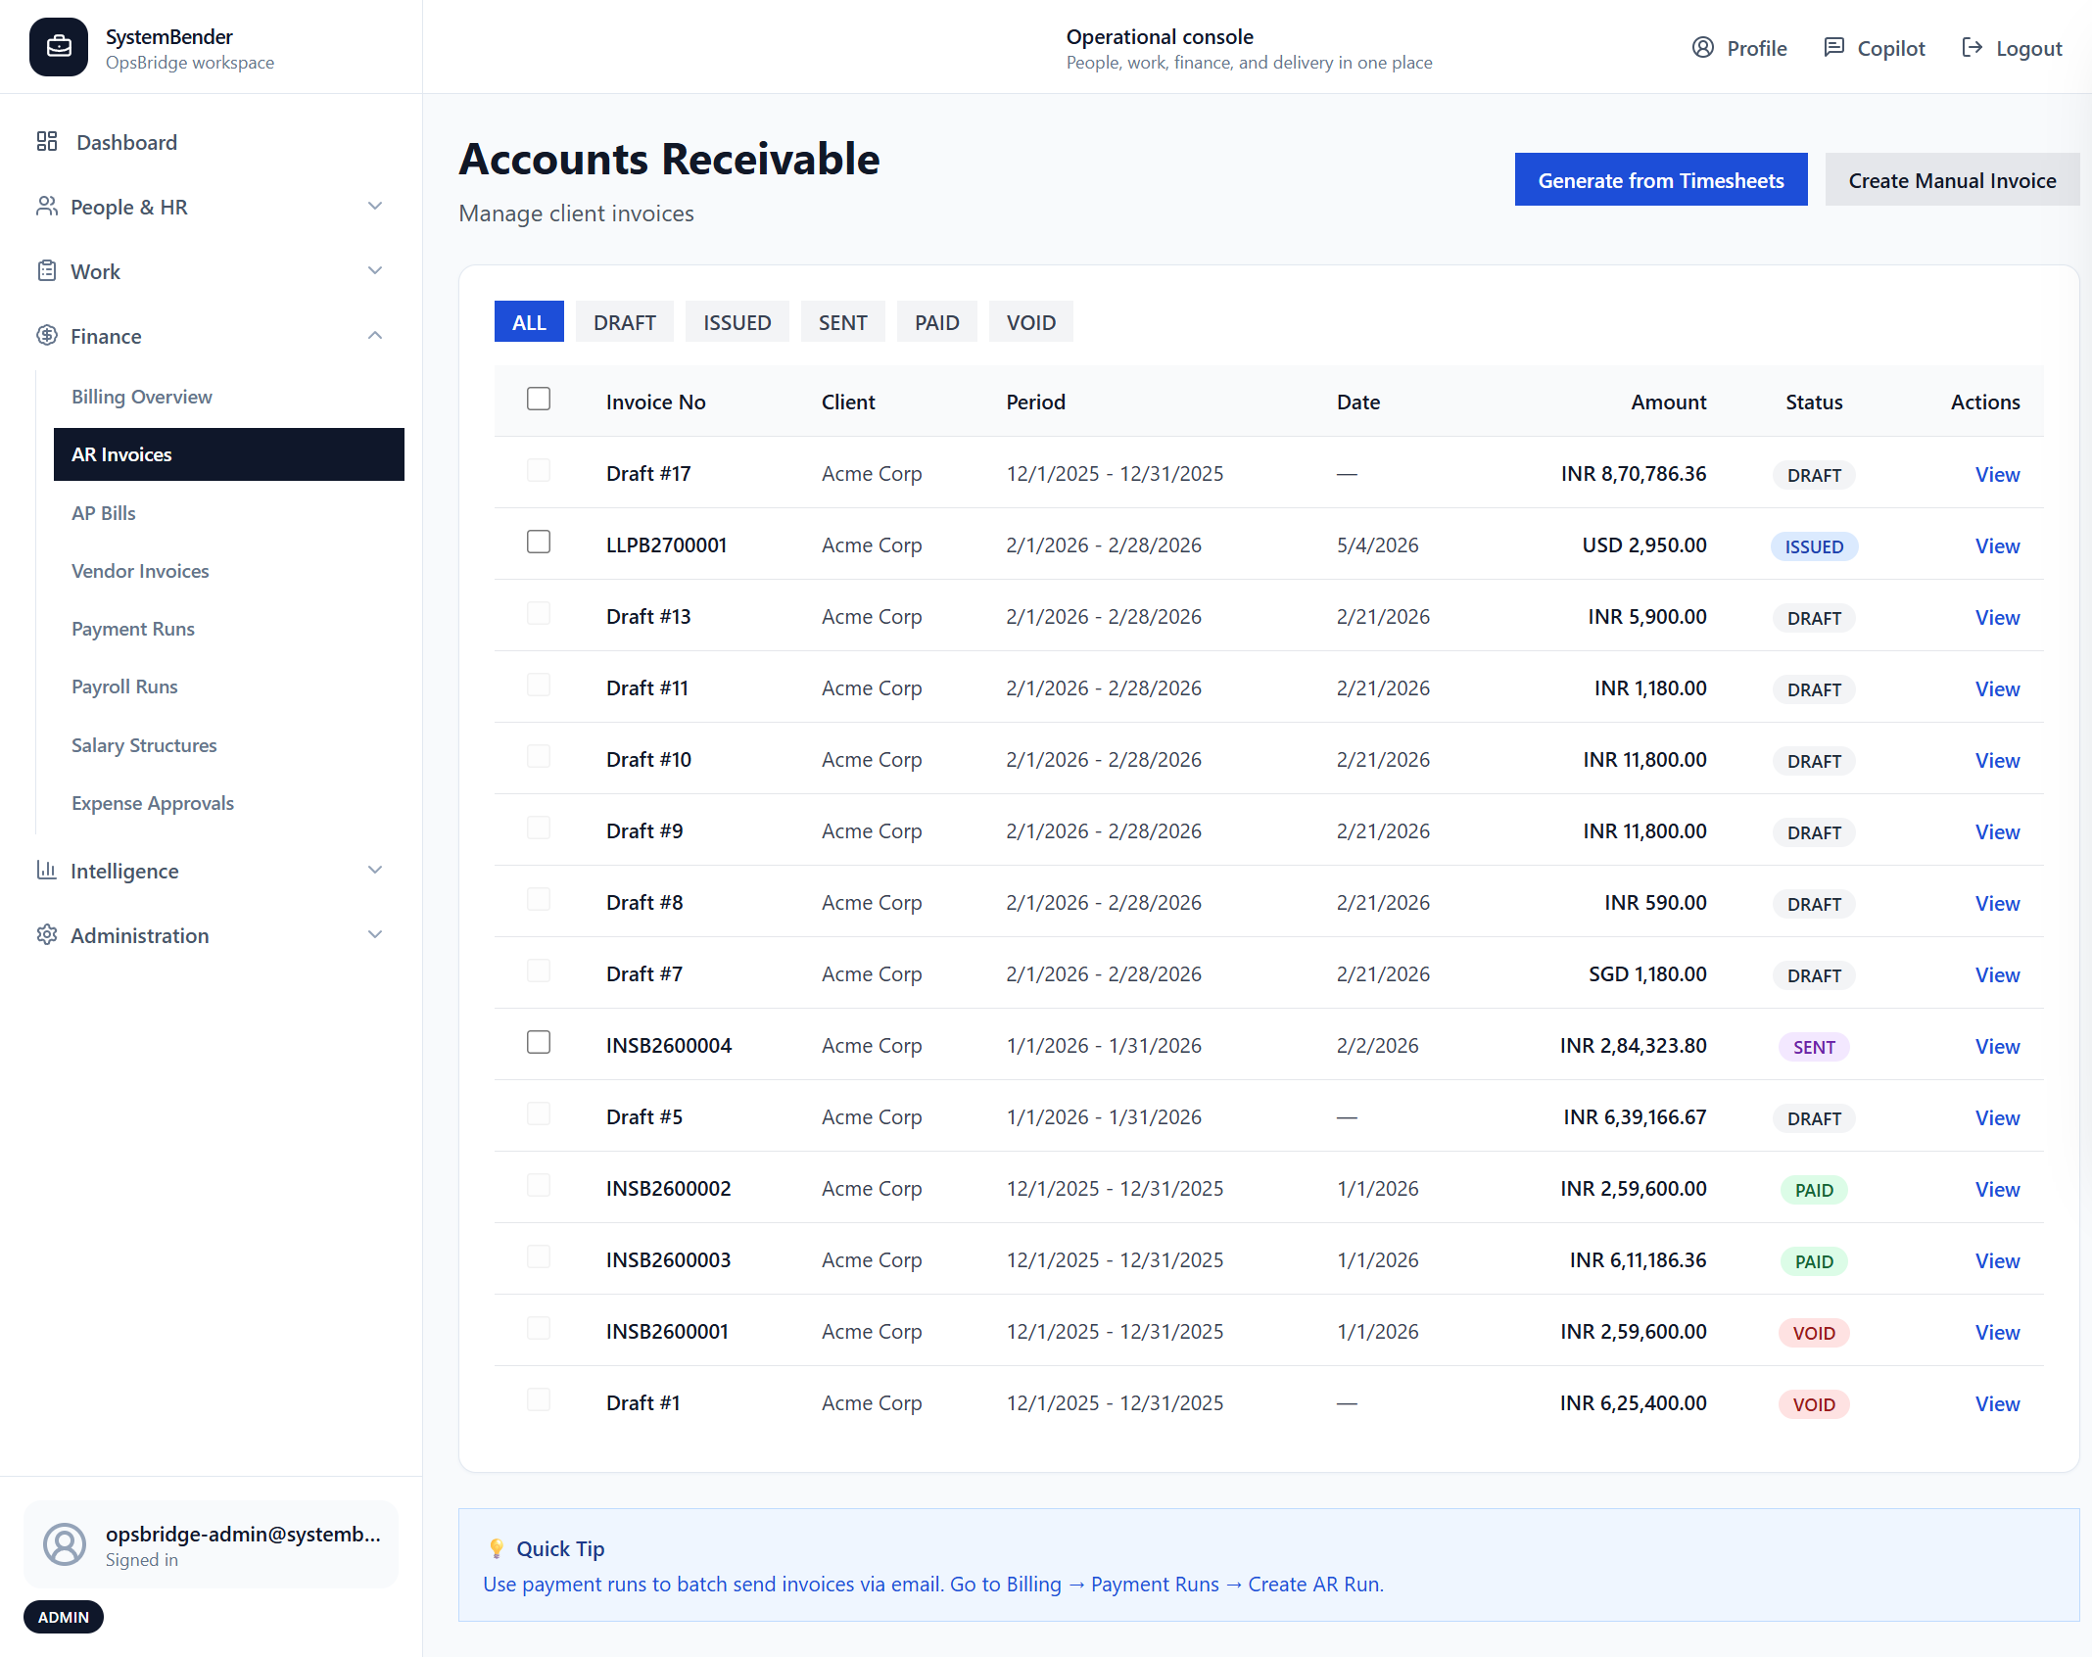Collapse the Finance section chevron
Viewport: 2092px width, 1657px height.
click(x=375, y=335)
